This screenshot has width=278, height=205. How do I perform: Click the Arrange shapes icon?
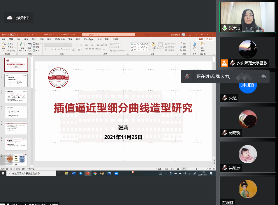154,46
